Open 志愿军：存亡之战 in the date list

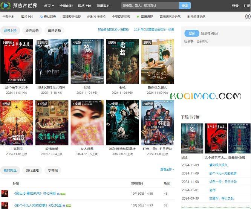pyautogui.click(x=221, y=198)
